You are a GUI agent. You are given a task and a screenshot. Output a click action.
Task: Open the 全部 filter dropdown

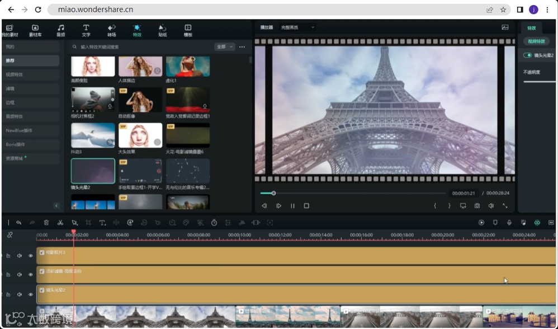coord(225,46)
